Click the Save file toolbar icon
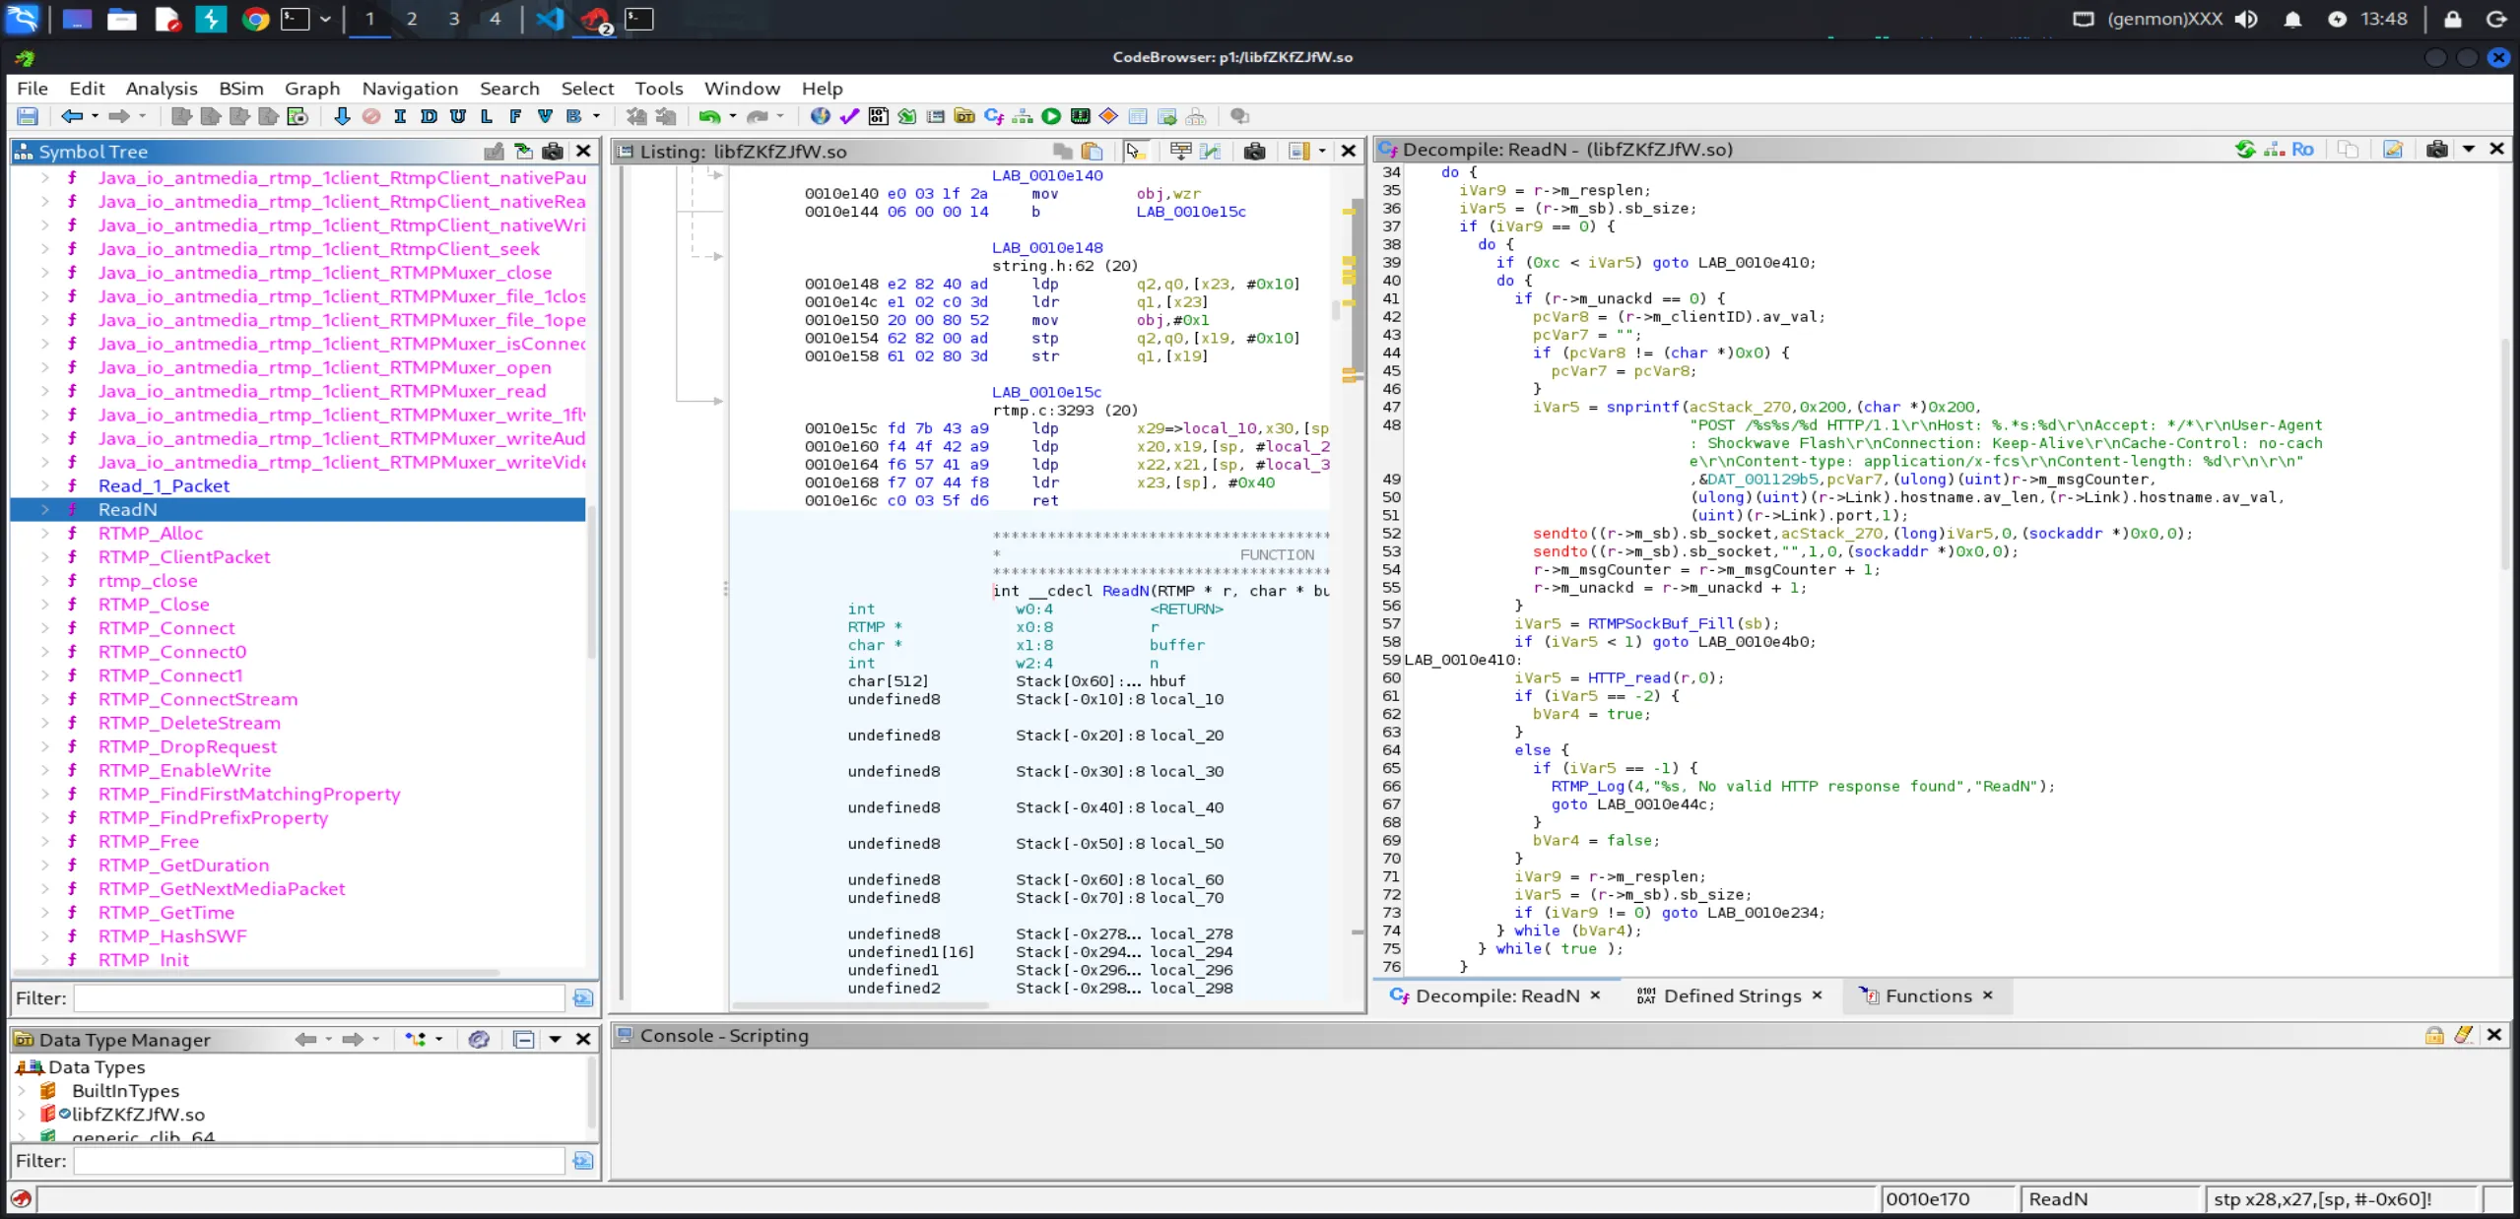 coord(28,116)
